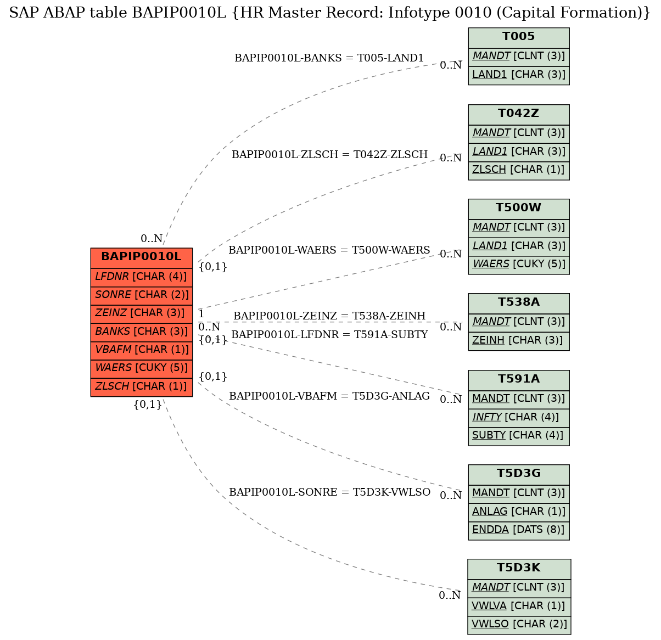Viewport: 661px width, 640px height.
Task: Click the BAPIP0010L-VBAFM = T5D3G-ANLAG relation label
Action: pyautogui.click(x=329, y=396)
